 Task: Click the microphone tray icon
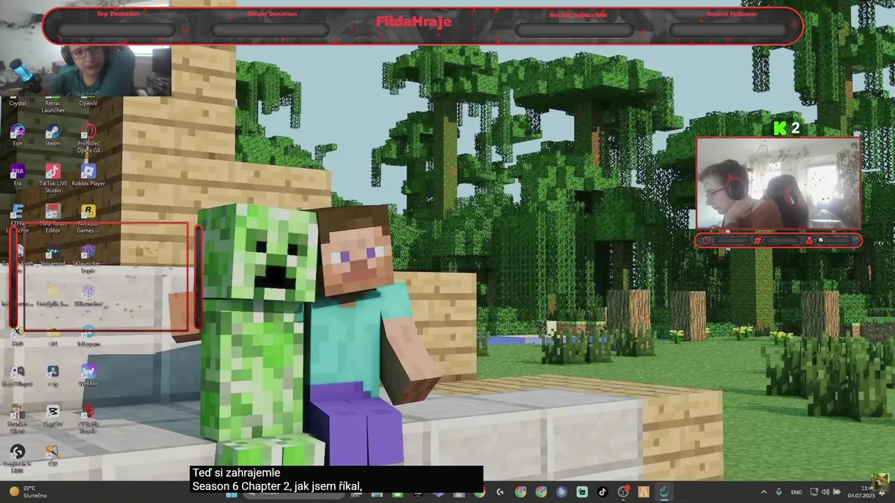click(x=779, y=492)
